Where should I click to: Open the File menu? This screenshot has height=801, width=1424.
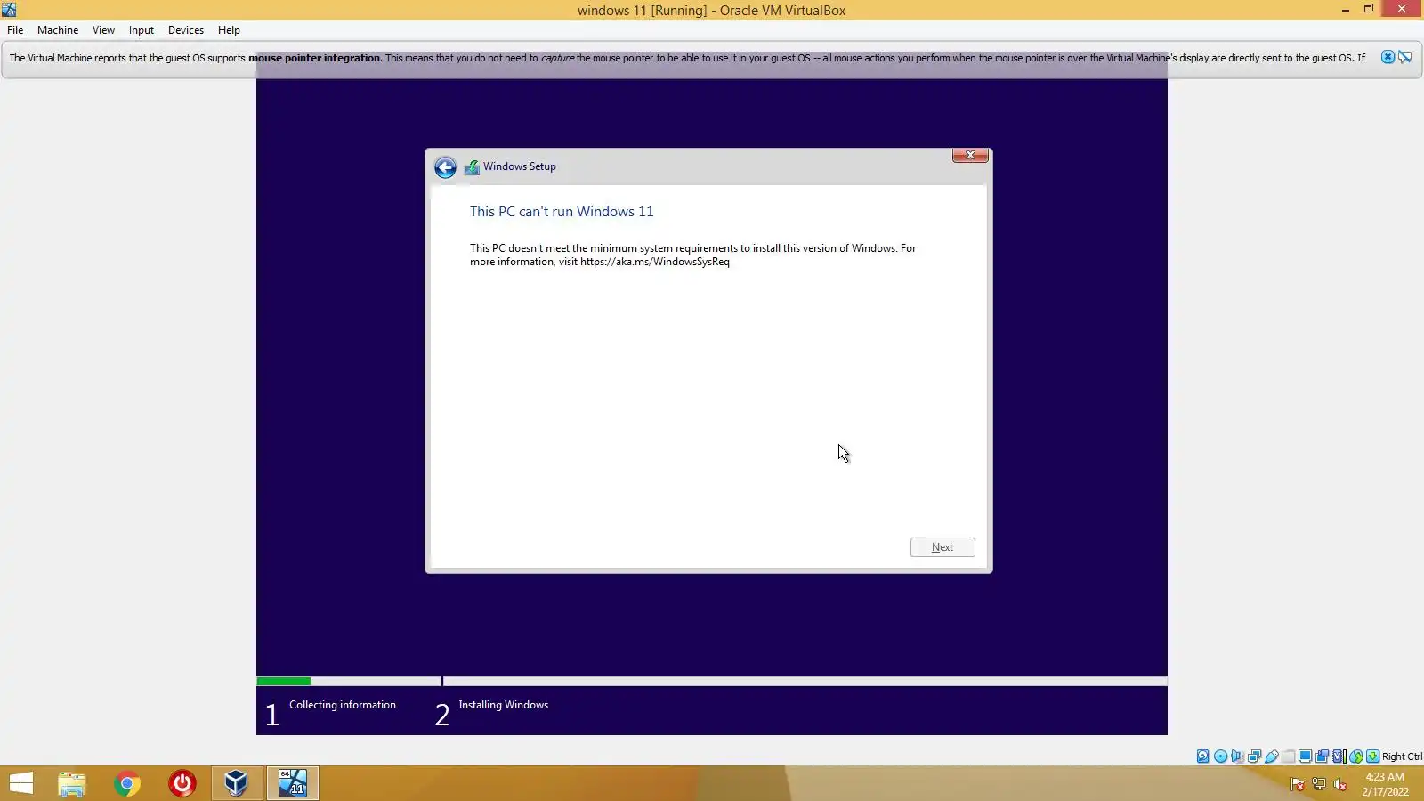coord(15,30)
